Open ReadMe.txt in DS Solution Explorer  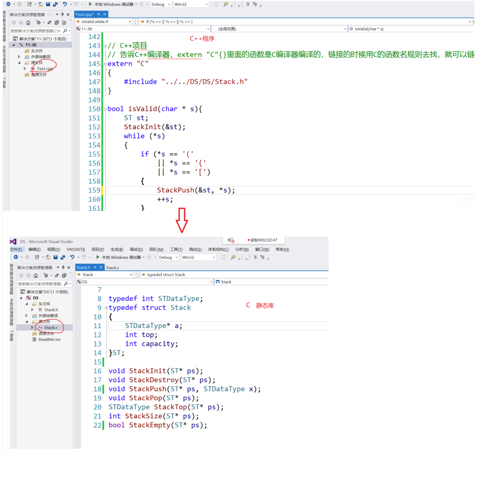click(46, 339)
